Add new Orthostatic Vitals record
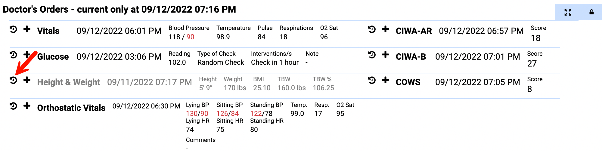 (27, 106)
